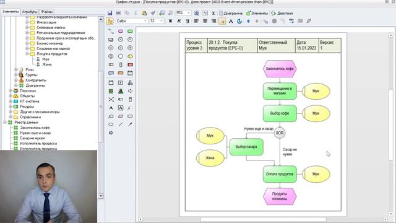The height and width of the screenshot is (223, 396).
Task: Select Жена in the tree
Action: [x=47, y=64]
